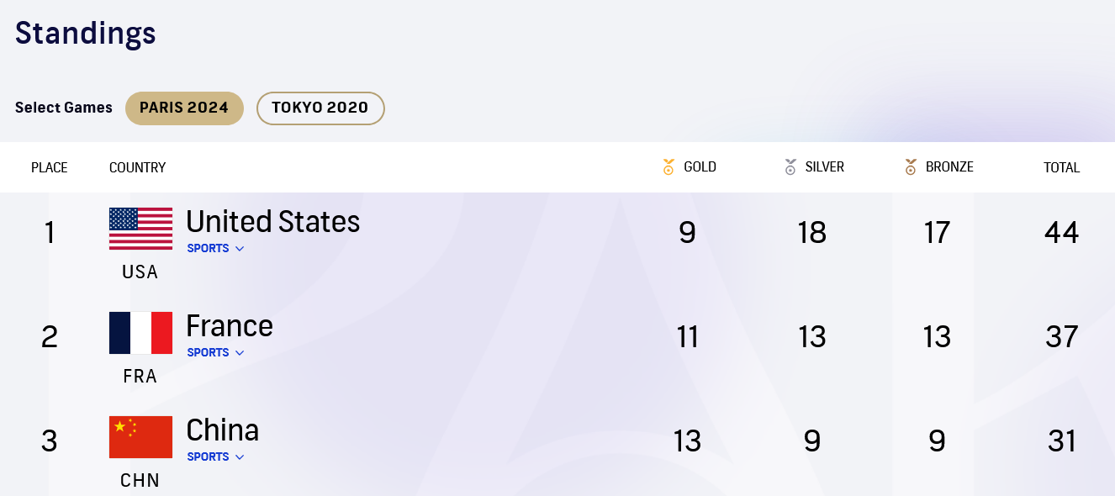
Task: Click the United States flag icon
Action: 140,229
